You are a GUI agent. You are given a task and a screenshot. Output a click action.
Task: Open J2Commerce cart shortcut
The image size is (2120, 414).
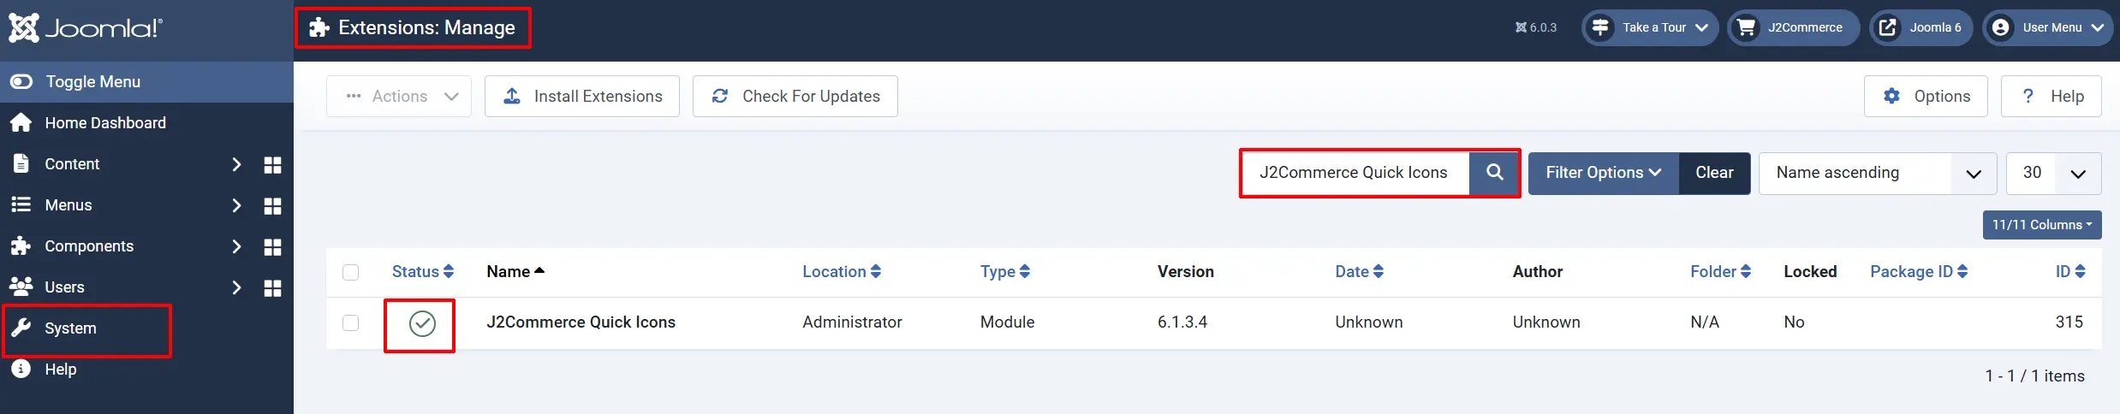[x=1793, y=27]
